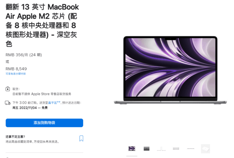Click the †† footnote marker after 昌平区
The height and width of the screenshot is (158, 234).
[59, 102]
